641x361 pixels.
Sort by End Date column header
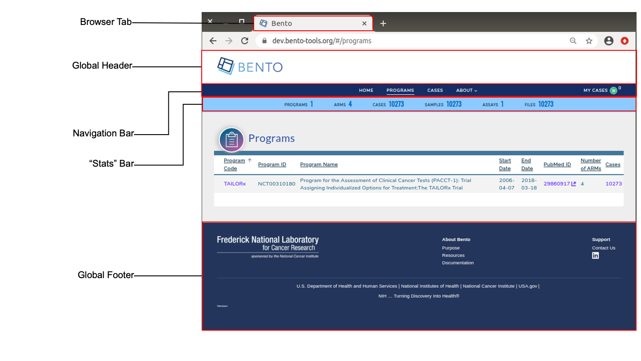click(x=527, y=164)
